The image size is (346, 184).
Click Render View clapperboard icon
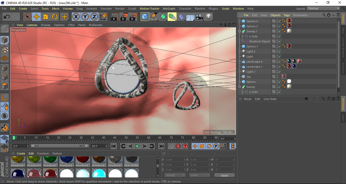pos(115,17)
